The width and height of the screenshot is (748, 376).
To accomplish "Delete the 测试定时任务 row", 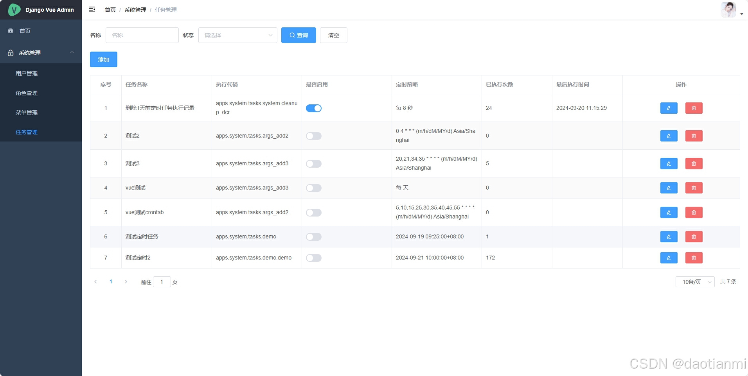I will pyautogui.click(x=694, y=236).
